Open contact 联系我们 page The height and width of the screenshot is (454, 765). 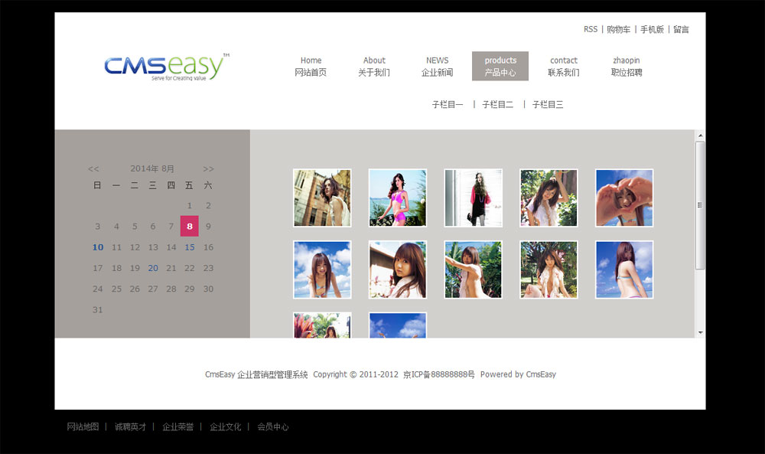(x=563, y=67)
